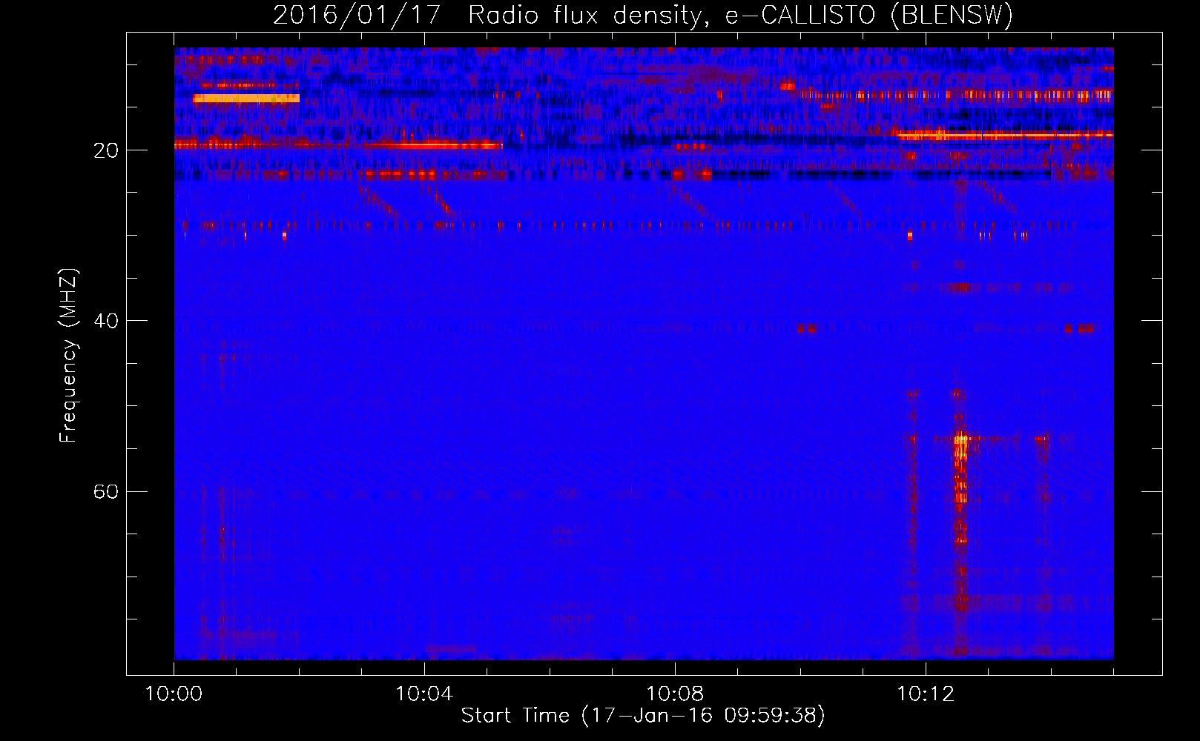Click the 40 frequency tick label
The height and width of the screenshot is (741, 1200).
coord(106,321)
